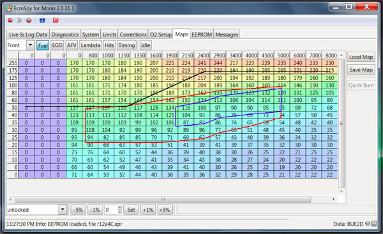This screenshot has width=383, height=234.
Task: Toggle the Timing map view button
Action: (x=126, y=45)
